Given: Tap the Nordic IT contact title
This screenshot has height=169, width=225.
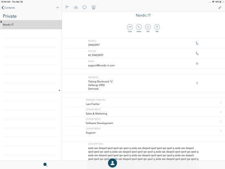Looking at the screenshot, I should coord(143,15).
